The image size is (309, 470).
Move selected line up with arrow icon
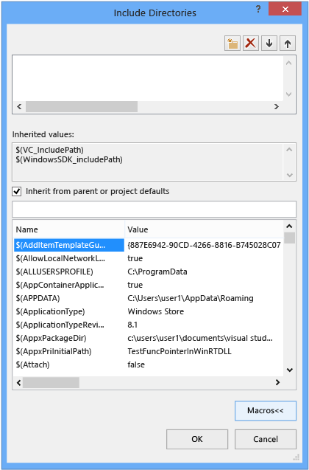point(288,44)
